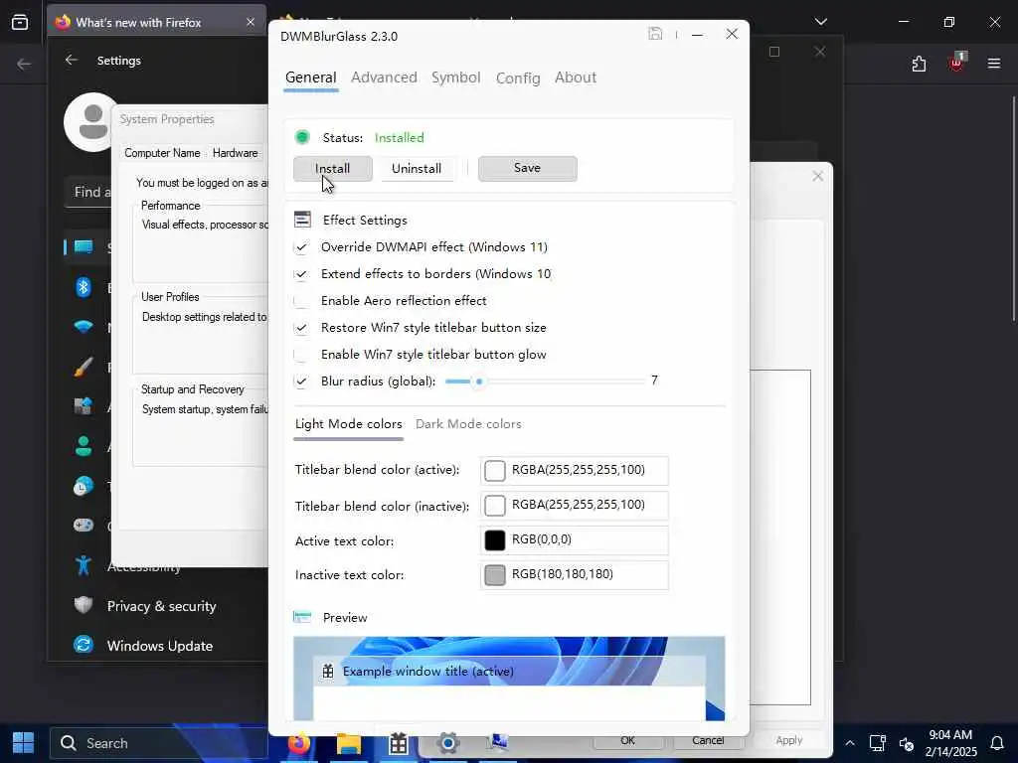Open Firefox list all tabs chevron
The height and width of the screenshot is (763, 1018).
820,22
